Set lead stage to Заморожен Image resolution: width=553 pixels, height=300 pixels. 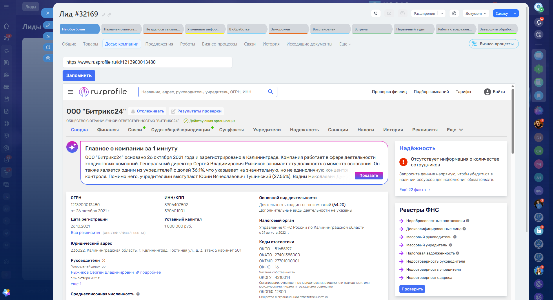point(288,29)
